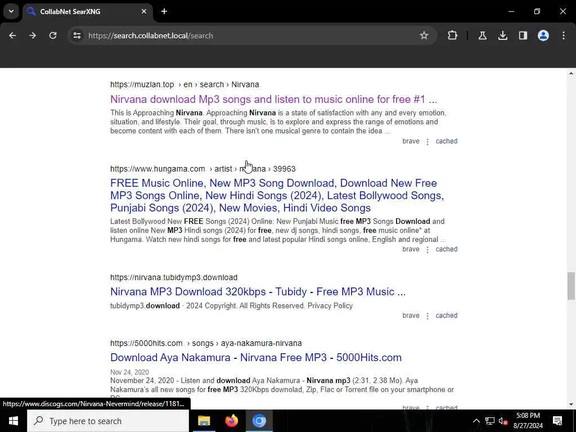Go back to the previous page
This screenshot has width=576, height=432.
(x=12, y=35)
